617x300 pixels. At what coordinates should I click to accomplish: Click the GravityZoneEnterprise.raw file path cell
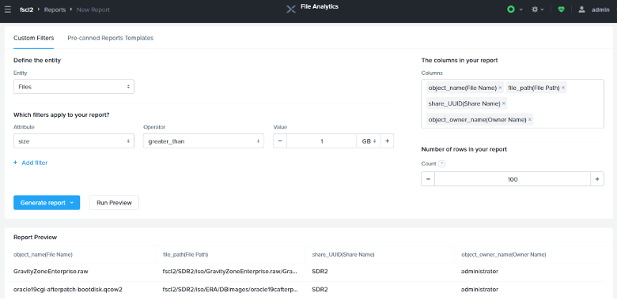(230, 272)
